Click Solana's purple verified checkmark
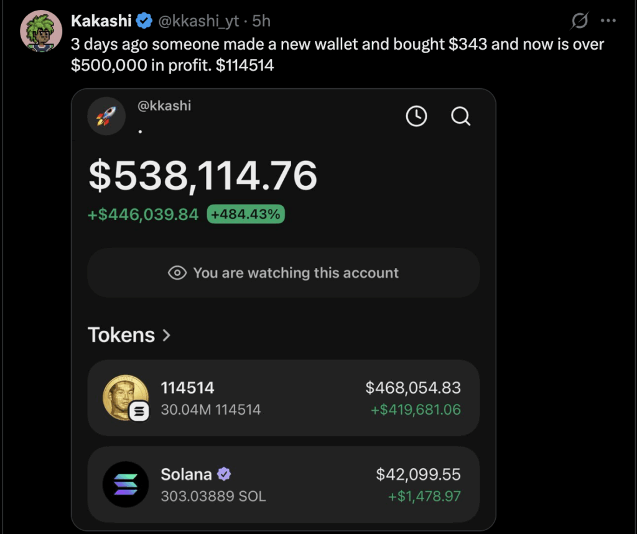This screenshot has height=534, width=637. [225, 474]
